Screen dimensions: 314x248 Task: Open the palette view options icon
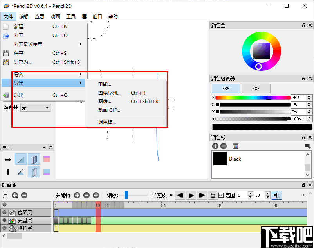click(308, 145)
